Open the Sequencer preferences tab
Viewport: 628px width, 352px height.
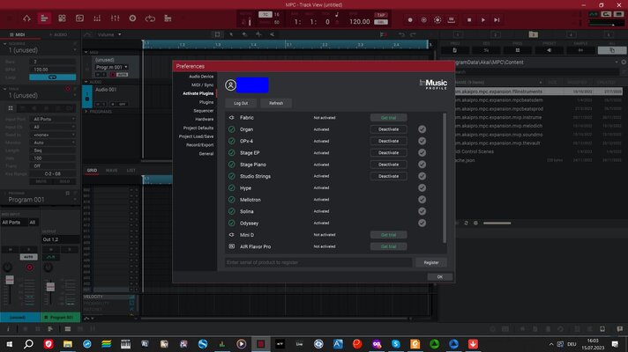tap(204, 111)
